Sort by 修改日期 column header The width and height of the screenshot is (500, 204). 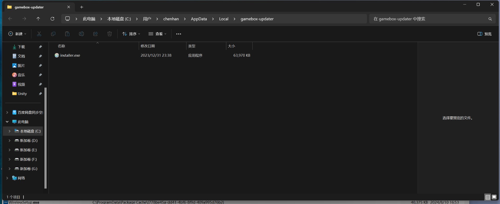pos(162,46)
